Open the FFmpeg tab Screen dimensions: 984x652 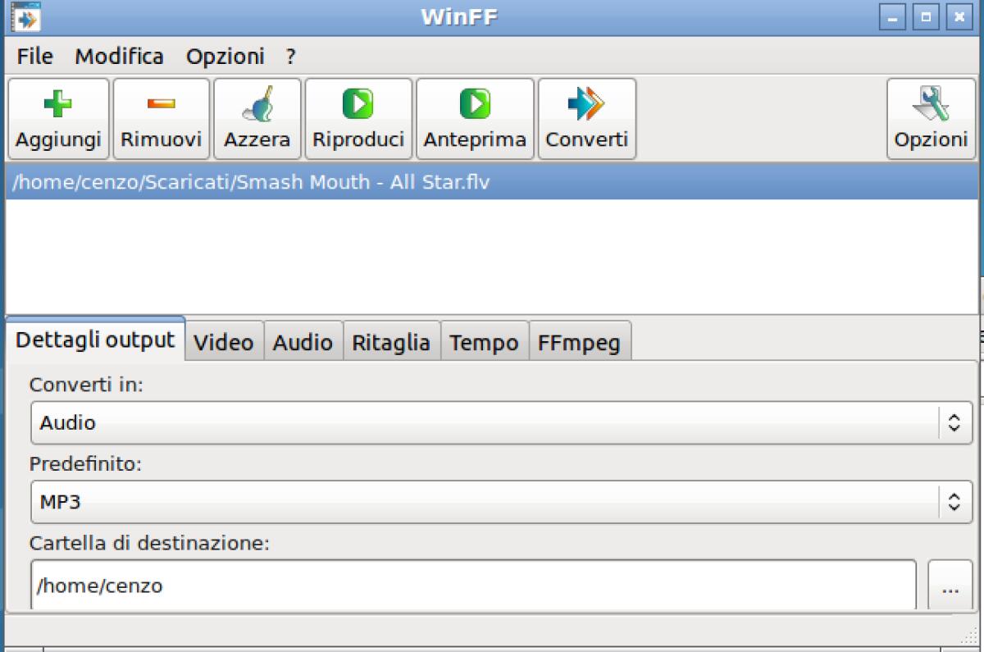(x=580, y=341)
